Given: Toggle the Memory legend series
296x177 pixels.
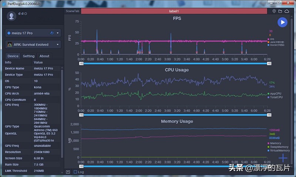Looking at the screenshot, I should (x=274, y=143).
